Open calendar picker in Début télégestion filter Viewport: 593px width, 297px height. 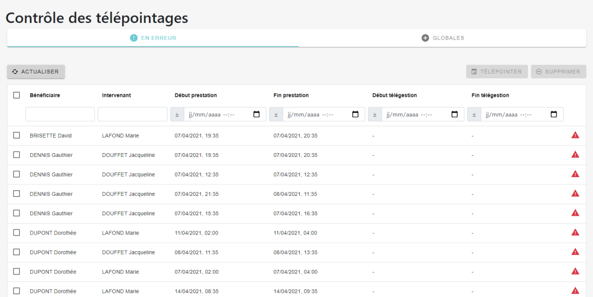455,114
